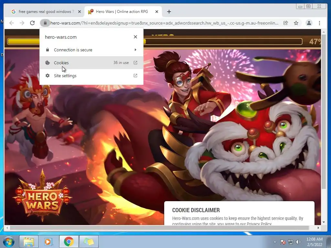Click the Action Center flag icon
Image resolution: width=331 pixels, height=248 pixels.
283,242
